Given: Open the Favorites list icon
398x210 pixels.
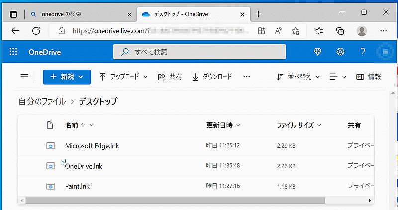Looking at the screenshot, I should click(x=319, y=31).
